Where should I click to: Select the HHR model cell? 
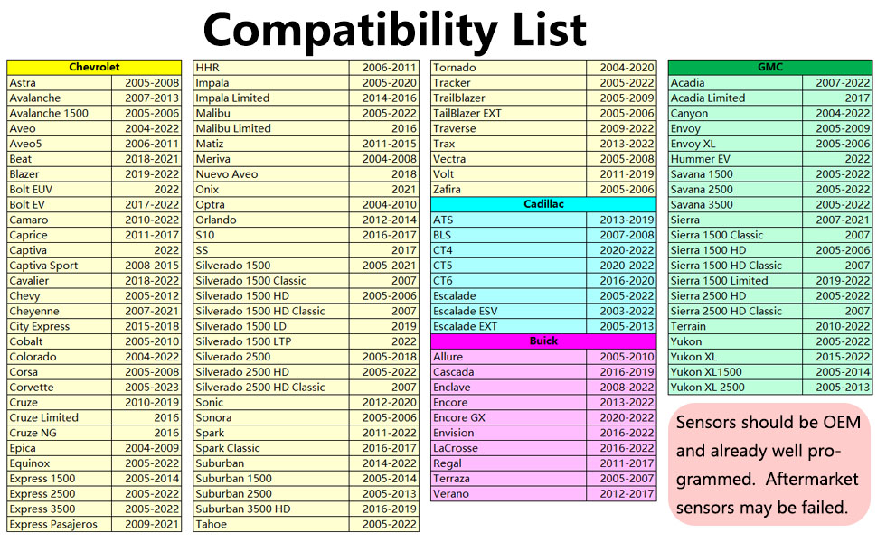pyautogui.click(x=271, y=68)
